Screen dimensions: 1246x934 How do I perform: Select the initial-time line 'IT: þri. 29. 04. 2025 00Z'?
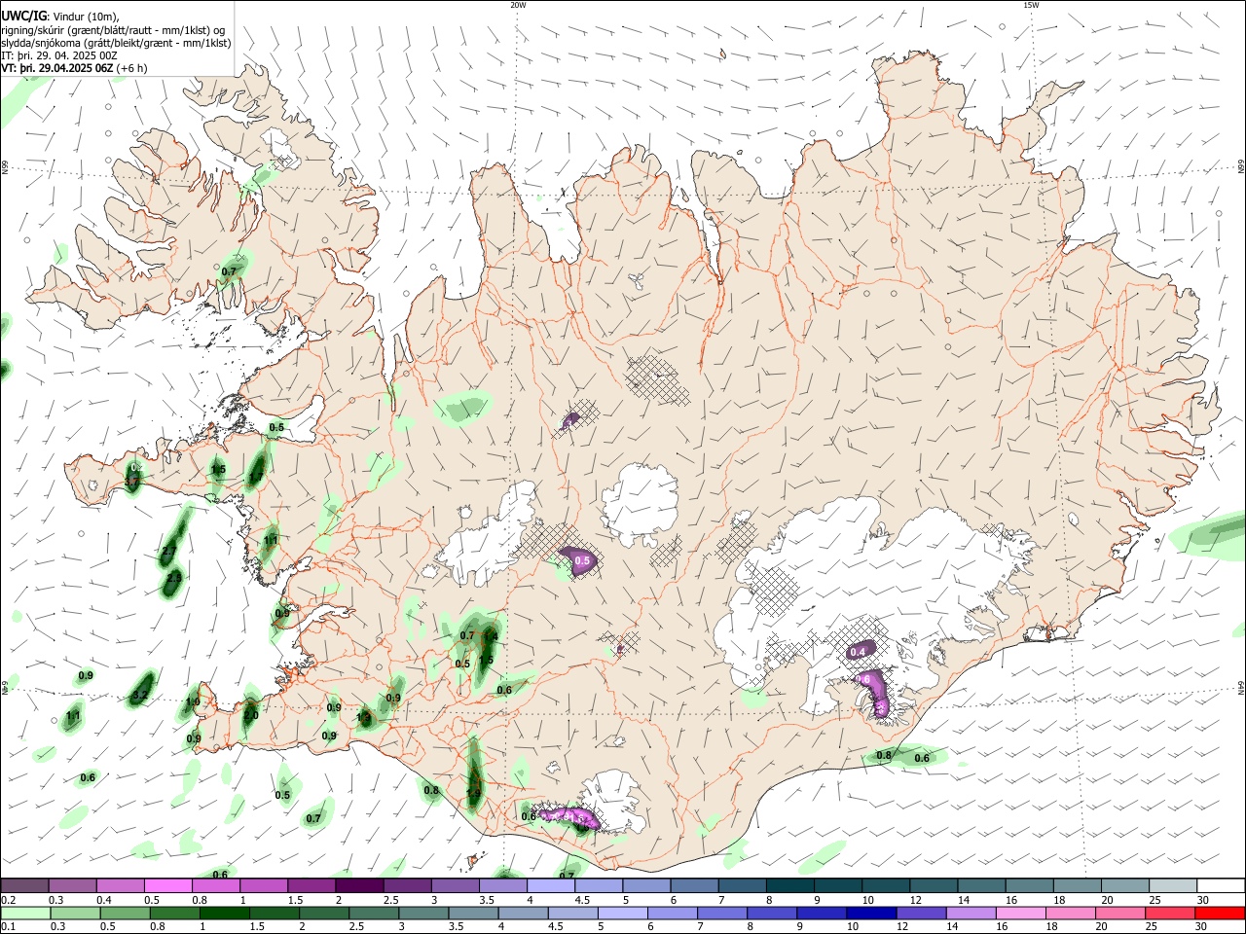click(x=59, y=55)
